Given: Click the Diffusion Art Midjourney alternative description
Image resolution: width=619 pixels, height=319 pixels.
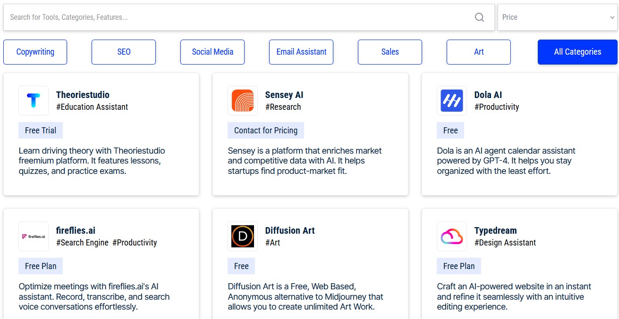Looking at the screenshot, I should coord(305,296).
